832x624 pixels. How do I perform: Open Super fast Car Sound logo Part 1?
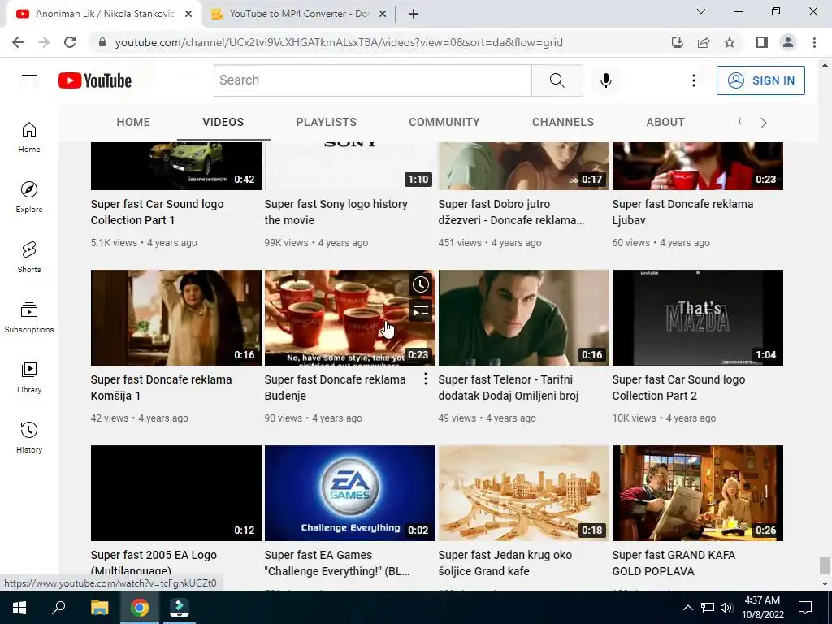click(x=157, y=212)
